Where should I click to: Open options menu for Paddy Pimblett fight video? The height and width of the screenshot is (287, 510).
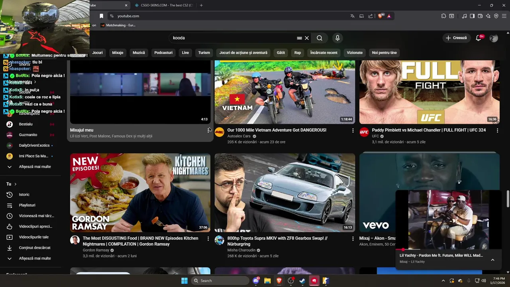click(497, 130)
